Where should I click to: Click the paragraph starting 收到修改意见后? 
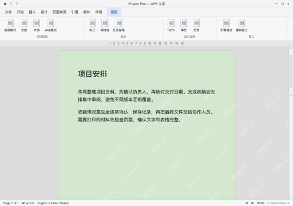click(146, 116)
